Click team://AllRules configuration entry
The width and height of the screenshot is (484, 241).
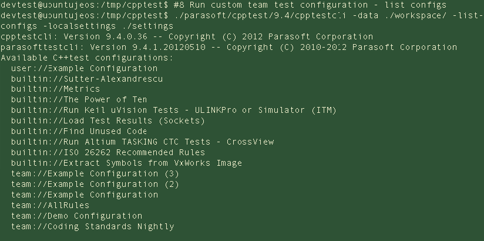coord(51,205)
